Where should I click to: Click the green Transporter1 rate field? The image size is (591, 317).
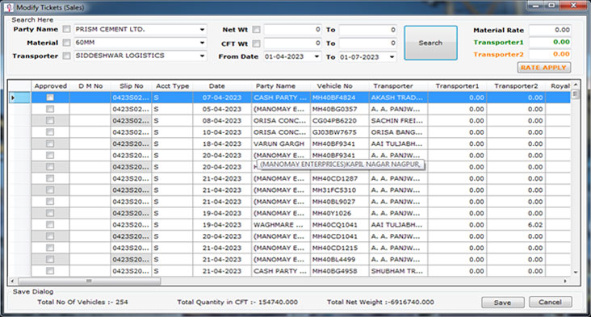pos(550,42)
